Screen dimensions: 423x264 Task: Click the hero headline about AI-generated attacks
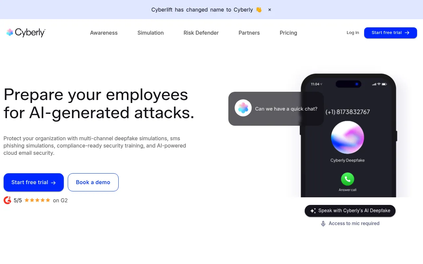99,104
